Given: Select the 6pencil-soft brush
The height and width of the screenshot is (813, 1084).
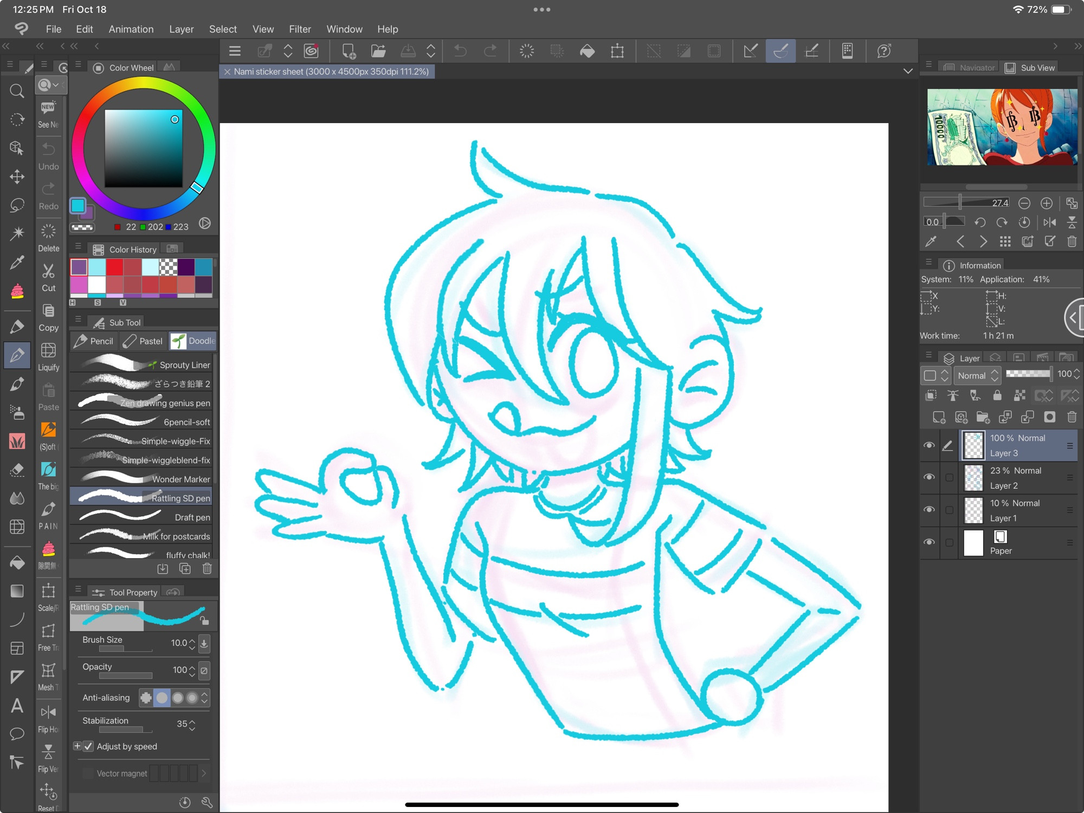Looking at the screenshot, I should [x=142, y=421].
